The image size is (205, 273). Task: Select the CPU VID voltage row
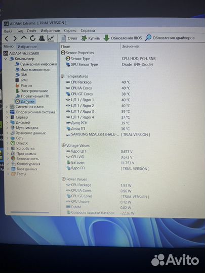[99, 157]
